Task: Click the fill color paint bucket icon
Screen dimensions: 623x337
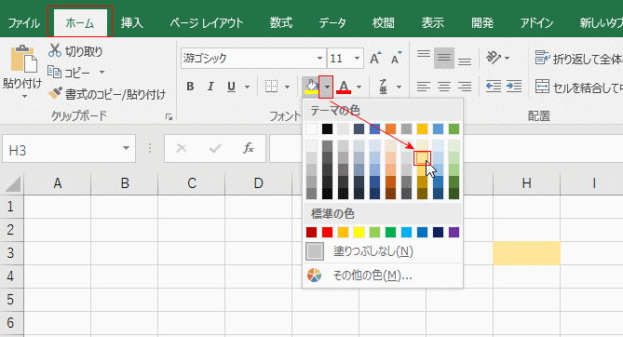Action: (x=311, y=87)
